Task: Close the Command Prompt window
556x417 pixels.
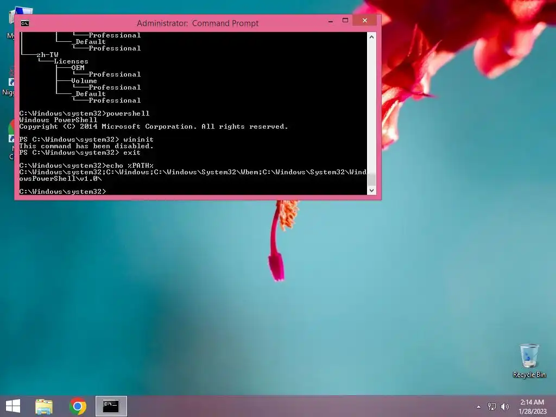Action: (x=364, y=21)
